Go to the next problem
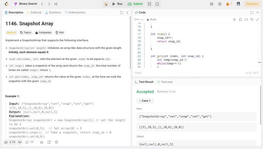 (49, 4)
